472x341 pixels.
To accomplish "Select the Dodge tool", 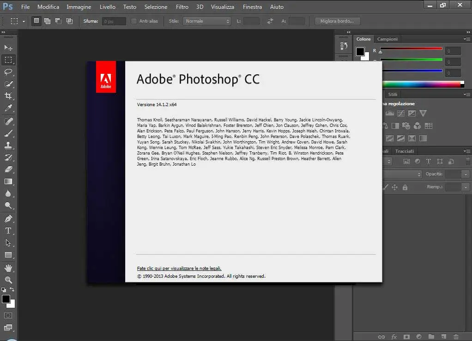I will coord(8,205).
